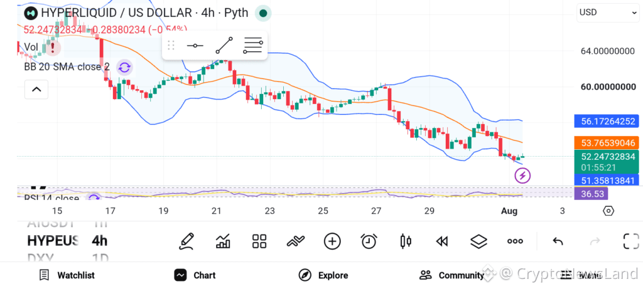Click the 21 date axis label
643x289 pixels.
click(x=216, y=211)
